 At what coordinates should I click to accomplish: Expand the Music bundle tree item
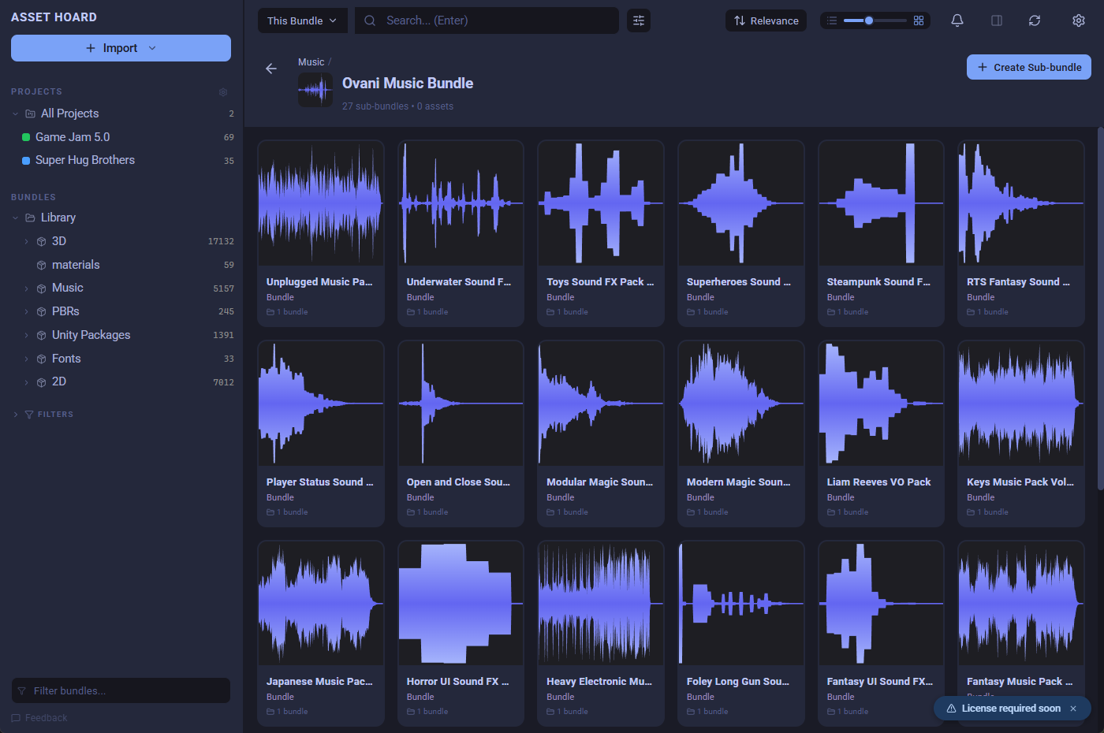pos(26,288)
